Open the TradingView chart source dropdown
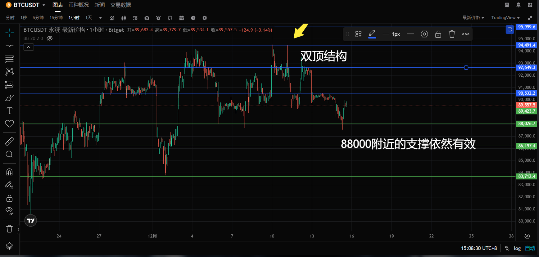 click(x=505, y=18)
